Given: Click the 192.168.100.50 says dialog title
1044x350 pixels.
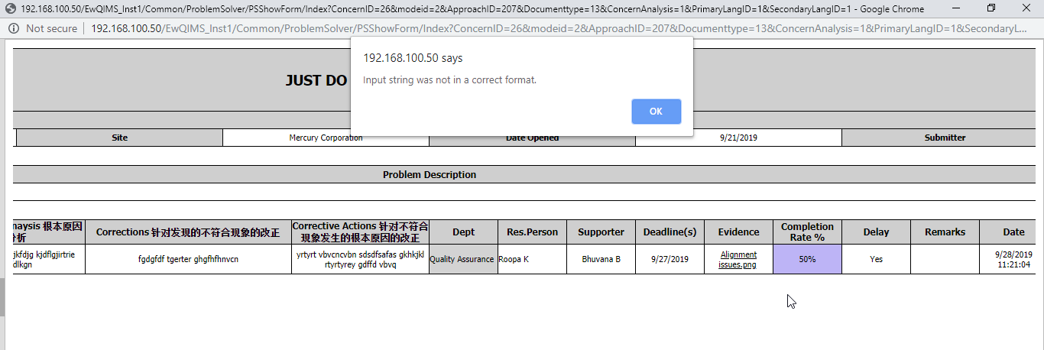Looking at the screenshot, I should coord(413,58).
